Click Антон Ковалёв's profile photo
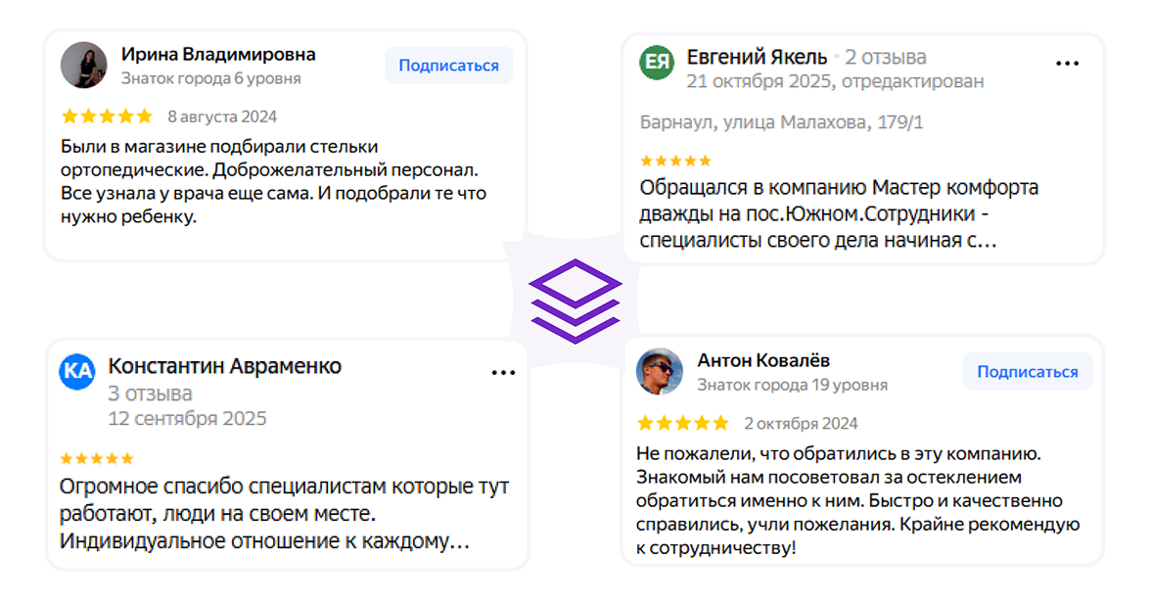This screenshot has width=1151, height=603. (660, 372)
